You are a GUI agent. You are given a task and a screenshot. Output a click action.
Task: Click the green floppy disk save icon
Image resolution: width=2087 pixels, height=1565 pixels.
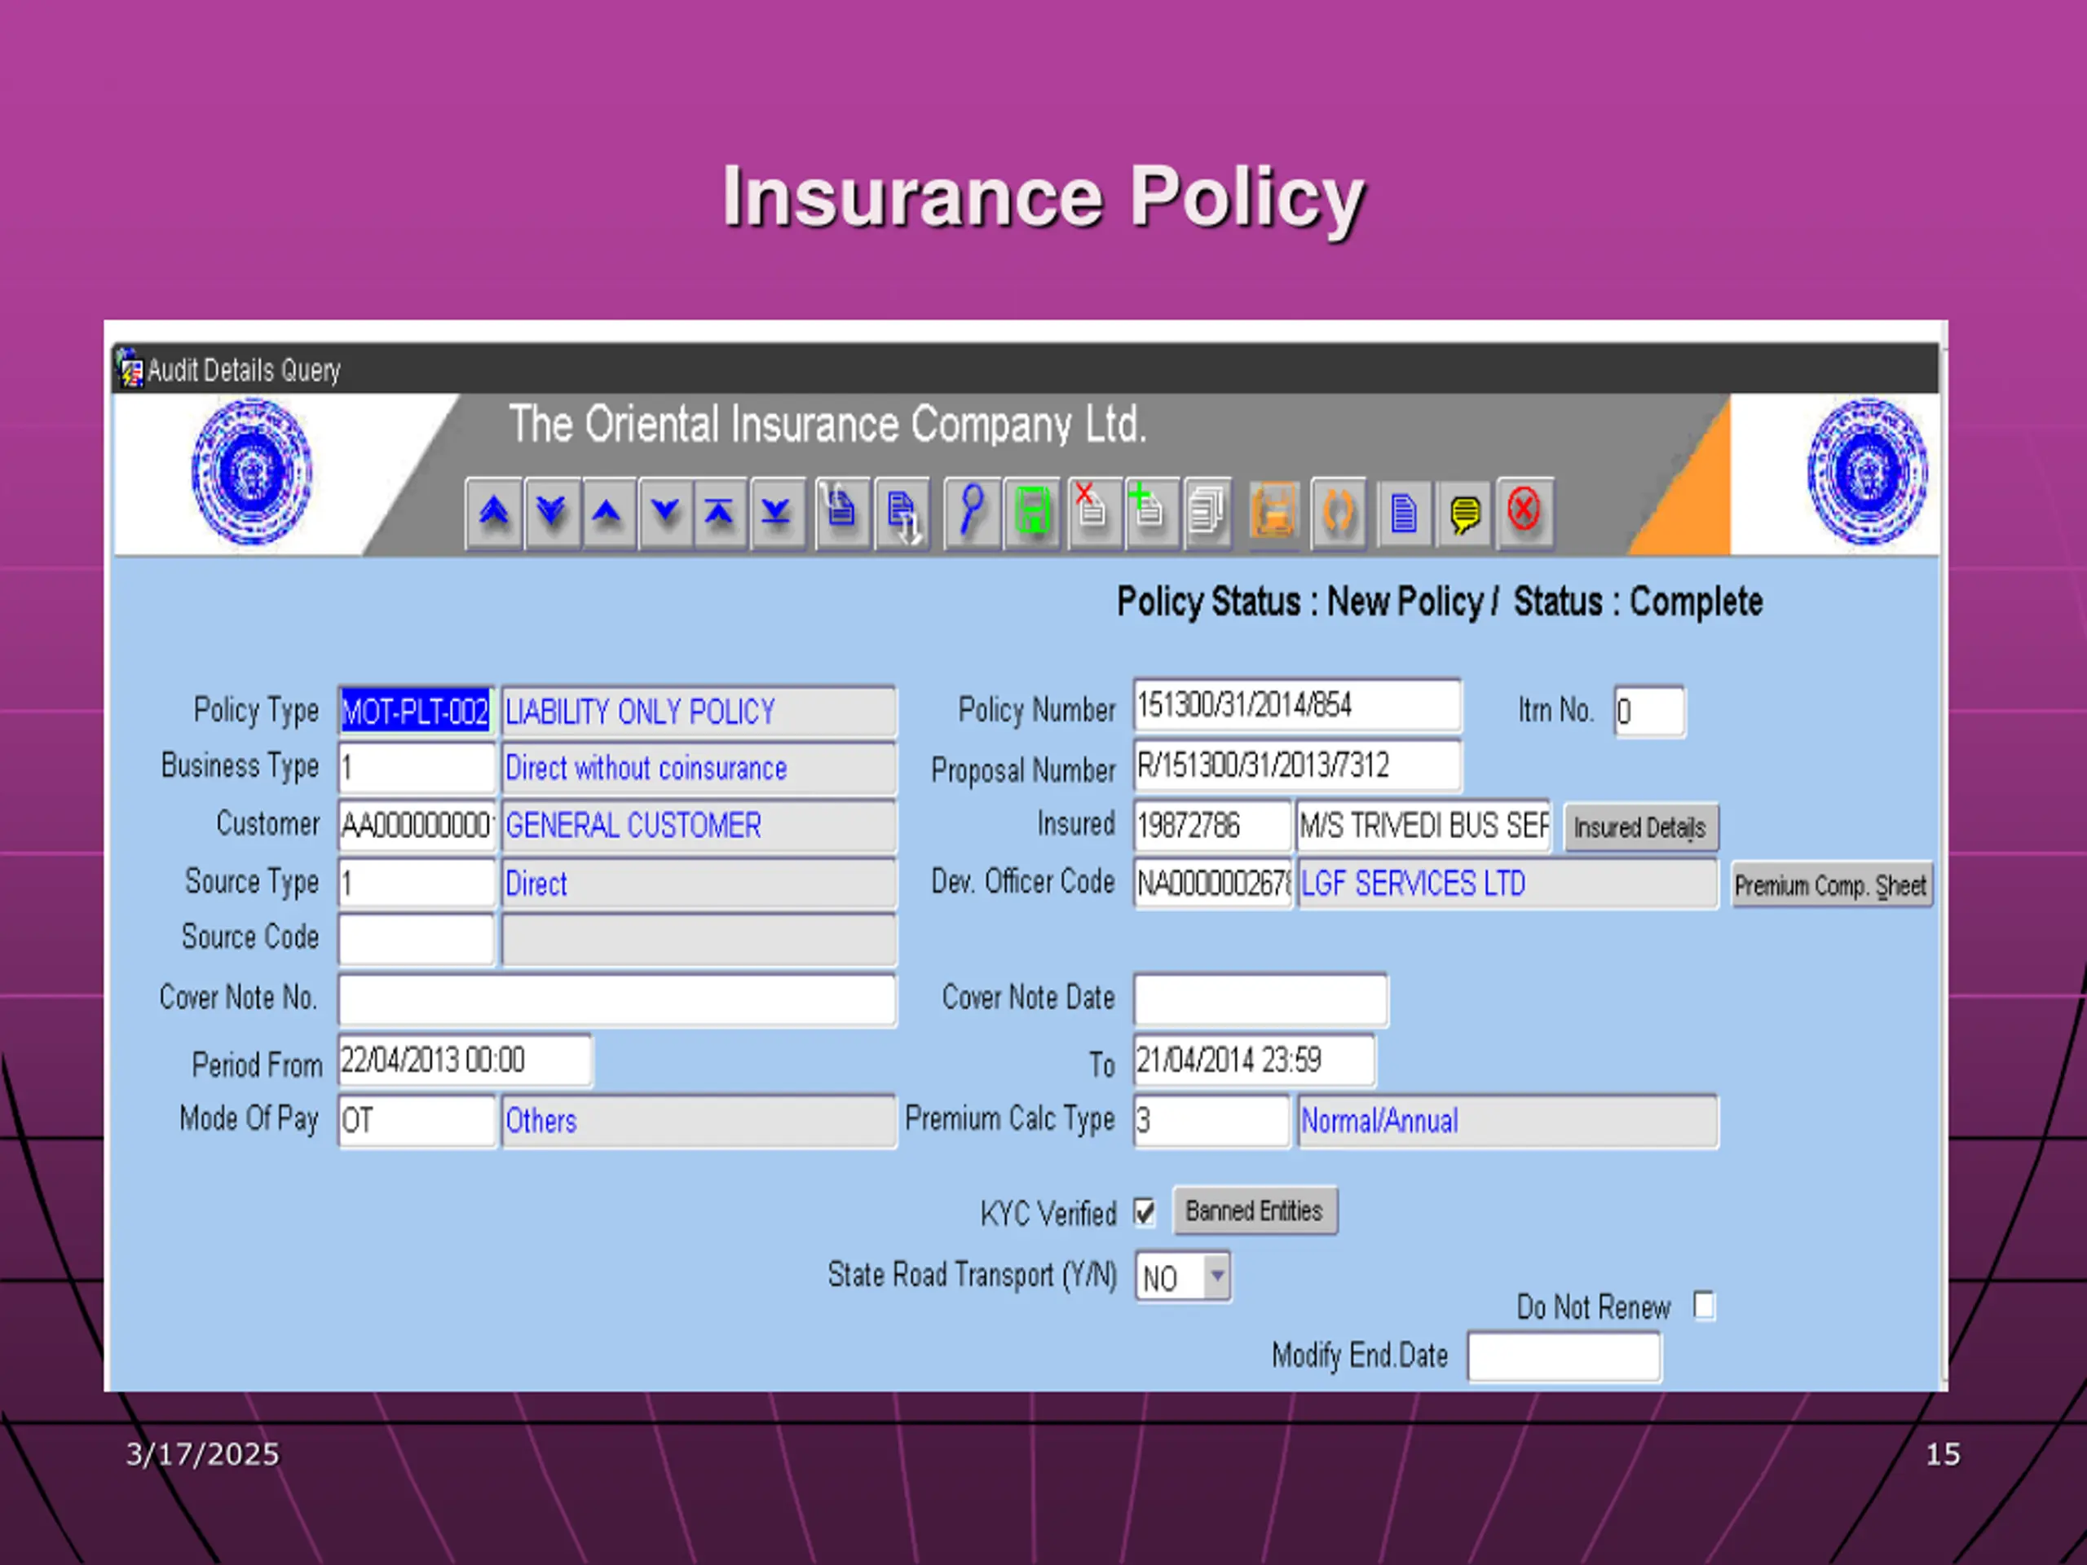click(1032, 512)
